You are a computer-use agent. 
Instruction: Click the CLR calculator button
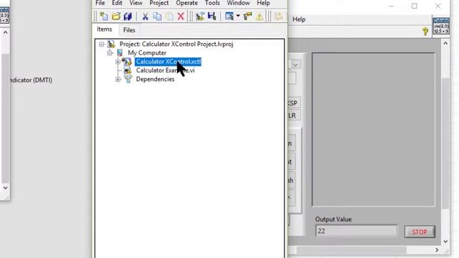click(293, 115)
